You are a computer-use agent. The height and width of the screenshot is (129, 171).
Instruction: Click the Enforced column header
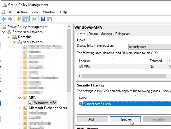pyautogui.click(x=158, y=61)
